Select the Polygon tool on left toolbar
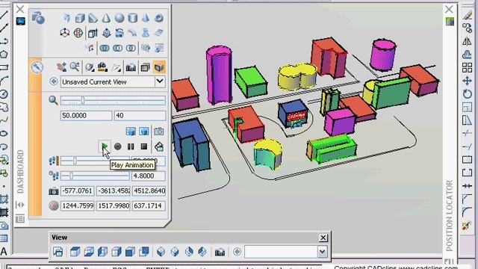The height and width of the screenshot is (269, 478). click(4, 55)
